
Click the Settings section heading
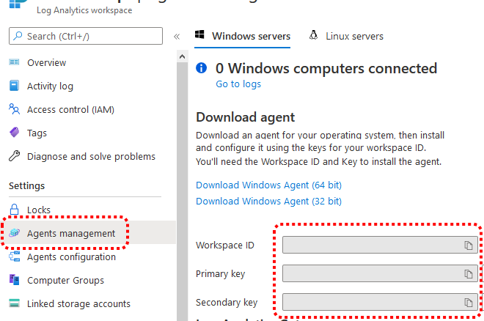pyautogui.click(x=27, y=185)
